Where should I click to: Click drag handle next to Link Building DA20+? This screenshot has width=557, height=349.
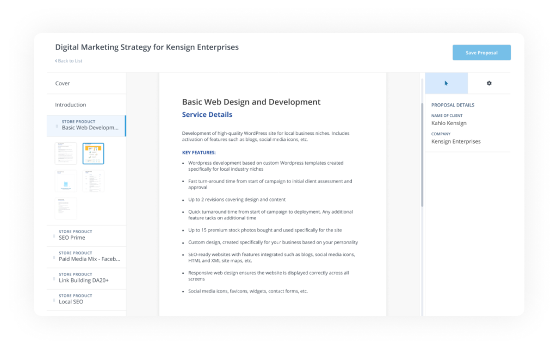click(x=54, y=278)
